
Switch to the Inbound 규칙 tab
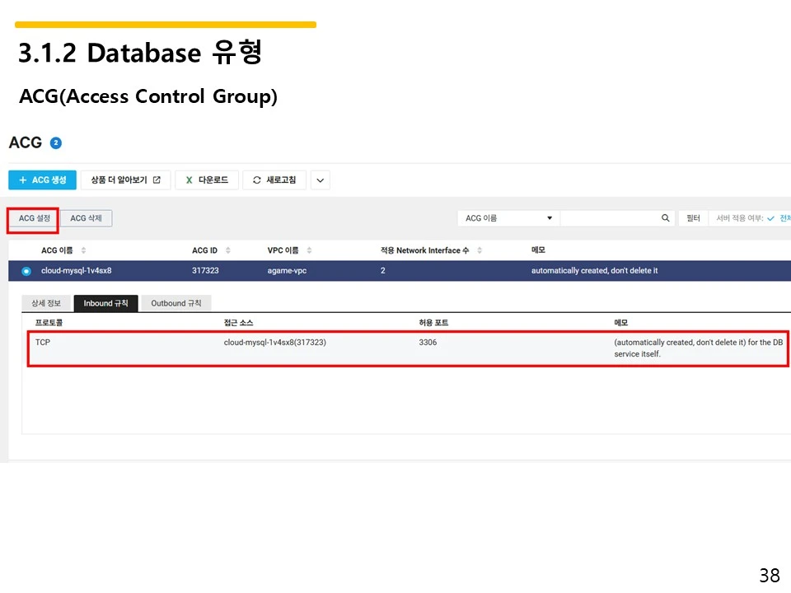[106, 303]
